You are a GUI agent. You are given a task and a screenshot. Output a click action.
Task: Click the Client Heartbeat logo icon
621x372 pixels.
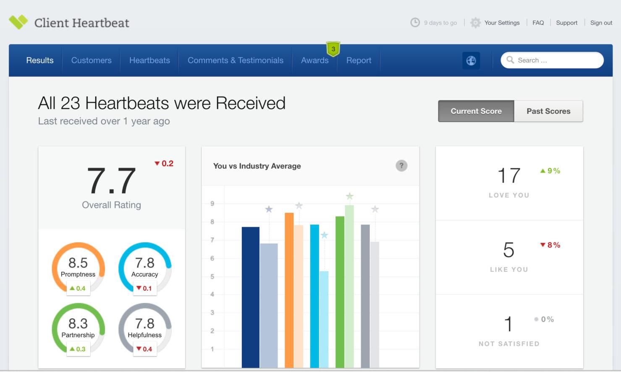[18, 22]
